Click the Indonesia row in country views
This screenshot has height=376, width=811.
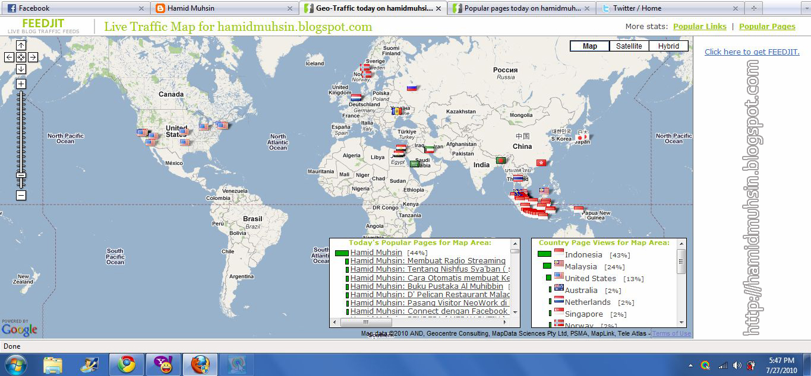point(583,254)
